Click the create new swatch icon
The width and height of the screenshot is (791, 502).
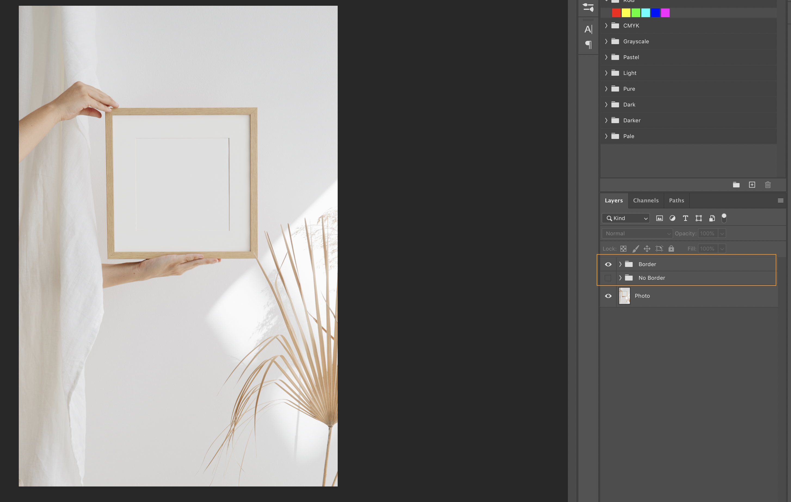(752, 185)
